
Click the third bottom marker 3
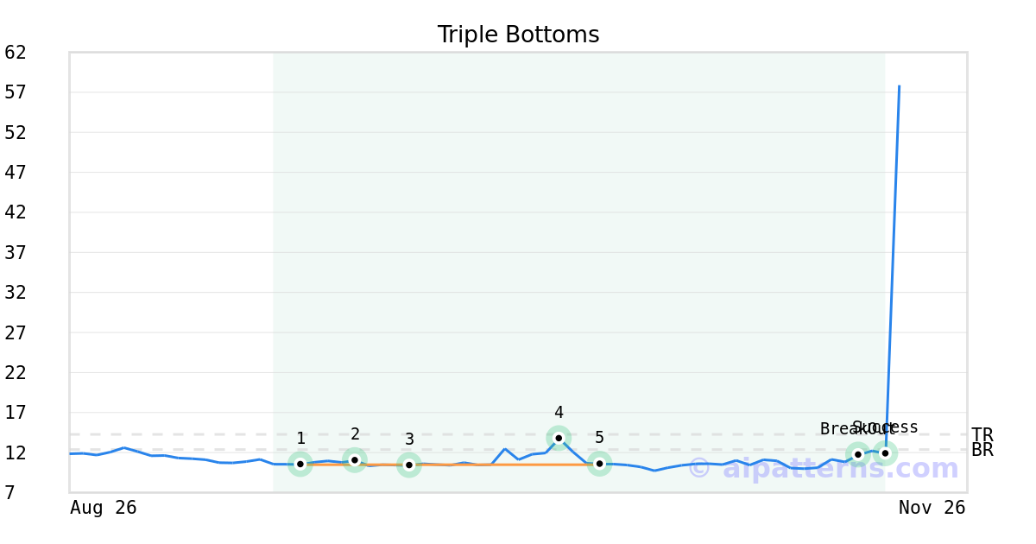coord(409,465)
